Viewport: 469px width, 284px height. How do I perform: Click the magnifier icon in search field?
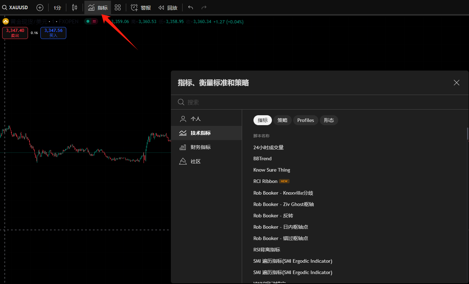point(181,102)
